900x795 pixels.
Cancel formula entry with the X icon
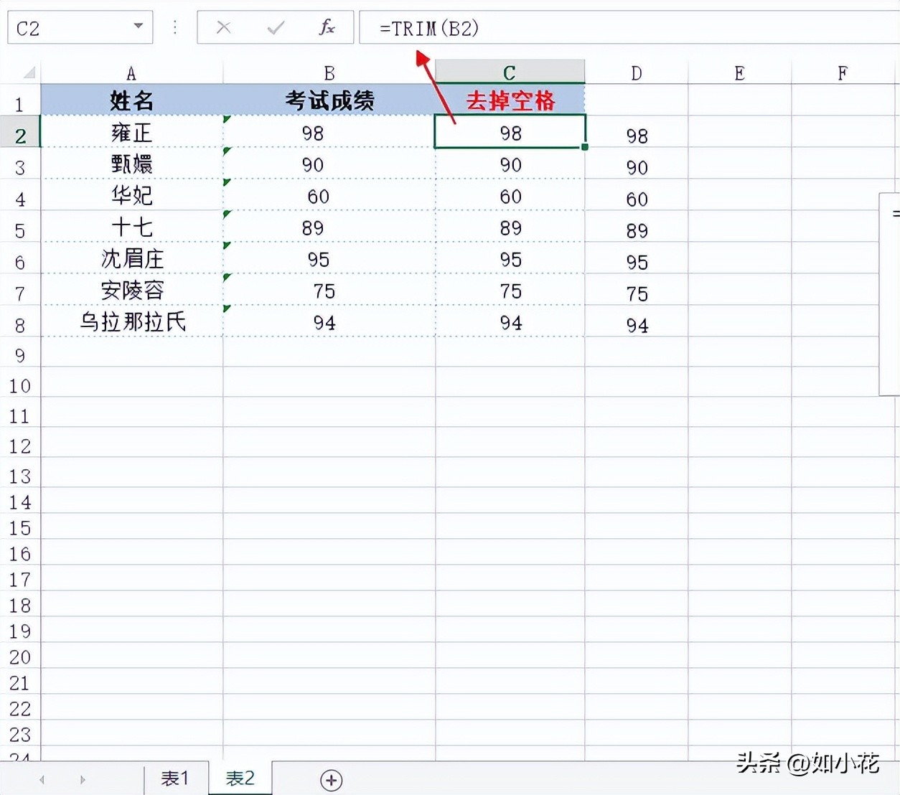click(x=224, y=28)
